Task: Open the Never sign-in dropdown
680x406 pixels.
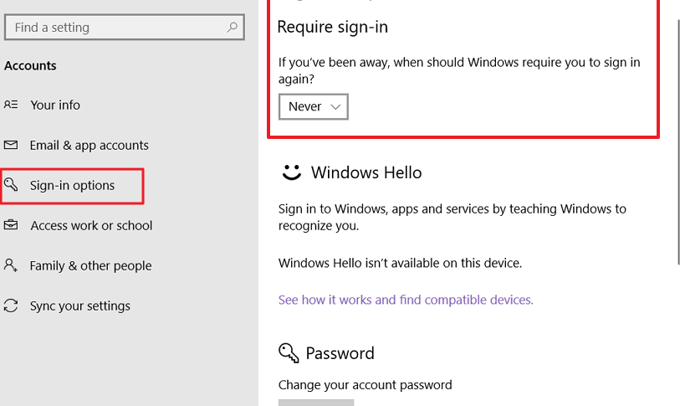Action: (x=313, y=106)
